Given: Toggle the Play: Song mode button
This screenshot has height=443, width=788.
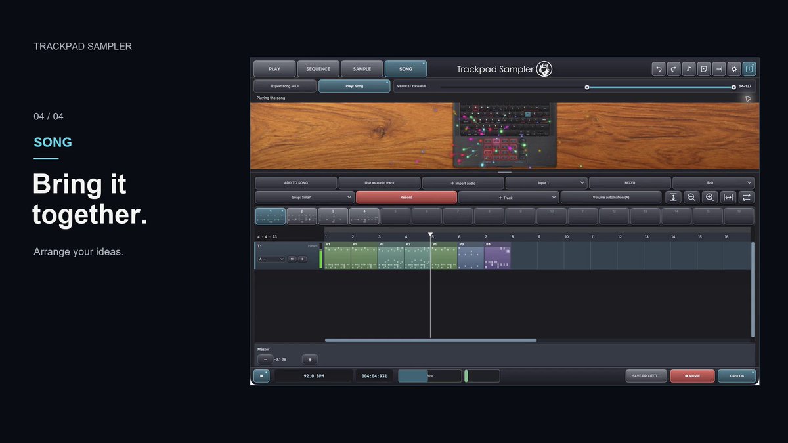Looking at the screenshot, I should click(355, 86).
